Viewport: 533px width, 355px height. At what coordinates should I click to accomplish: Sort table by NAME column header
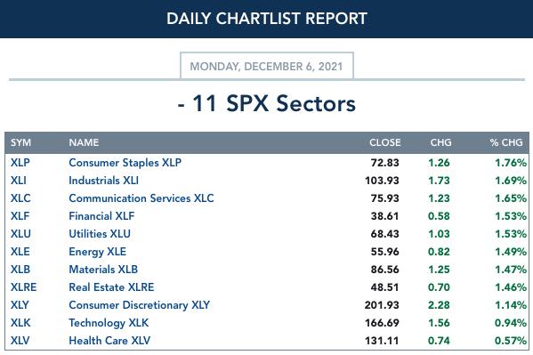(84, 142)
